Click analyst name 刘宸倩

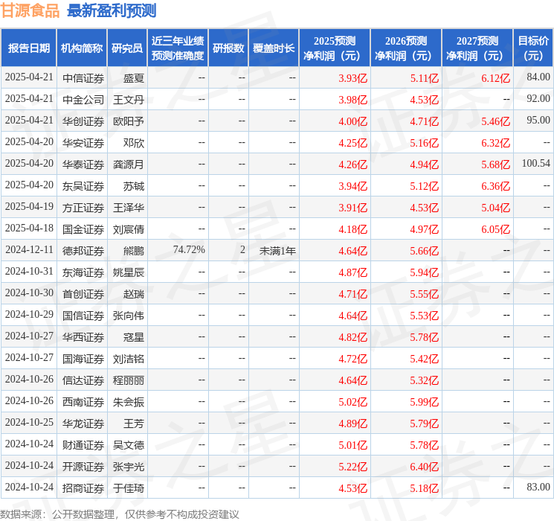tap(128, 229)
